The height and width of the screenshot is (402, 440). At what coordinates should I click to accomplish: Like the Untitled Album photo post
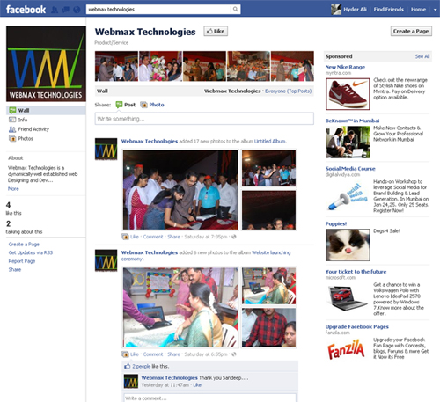coord(135,237)
